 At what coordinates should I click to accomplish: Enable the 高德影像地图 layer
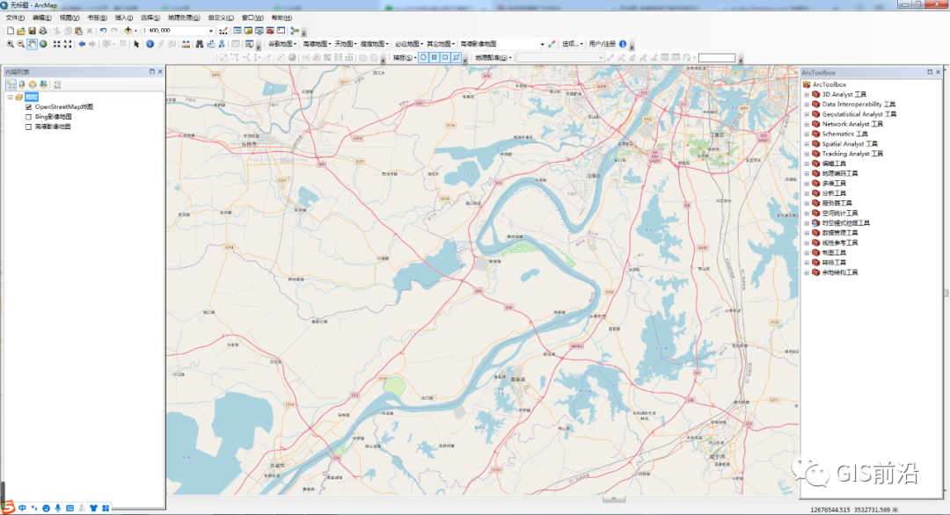coord(28,127)
